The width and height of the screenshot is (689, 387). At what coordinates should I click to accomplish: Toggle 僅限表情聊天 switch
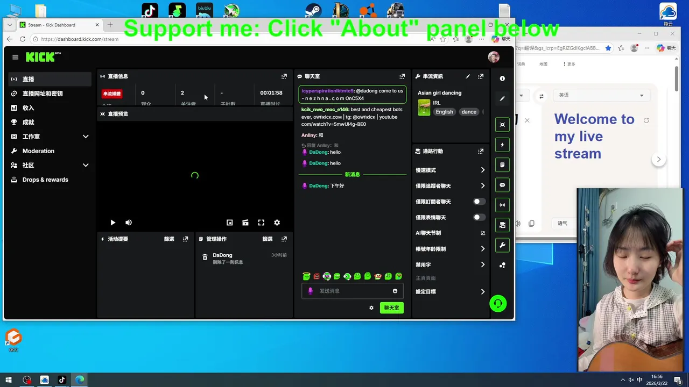pyautogui.click(x=479, y=217)
